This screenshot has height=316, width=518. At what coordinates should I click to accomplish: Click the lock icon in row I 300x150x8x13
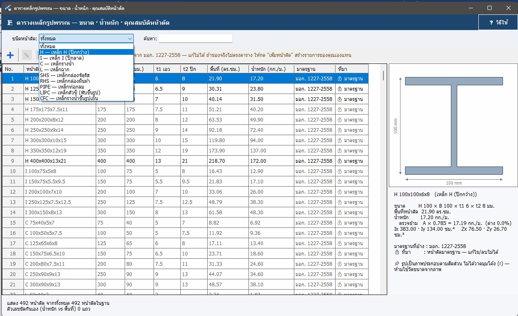[x=340, y=213]
